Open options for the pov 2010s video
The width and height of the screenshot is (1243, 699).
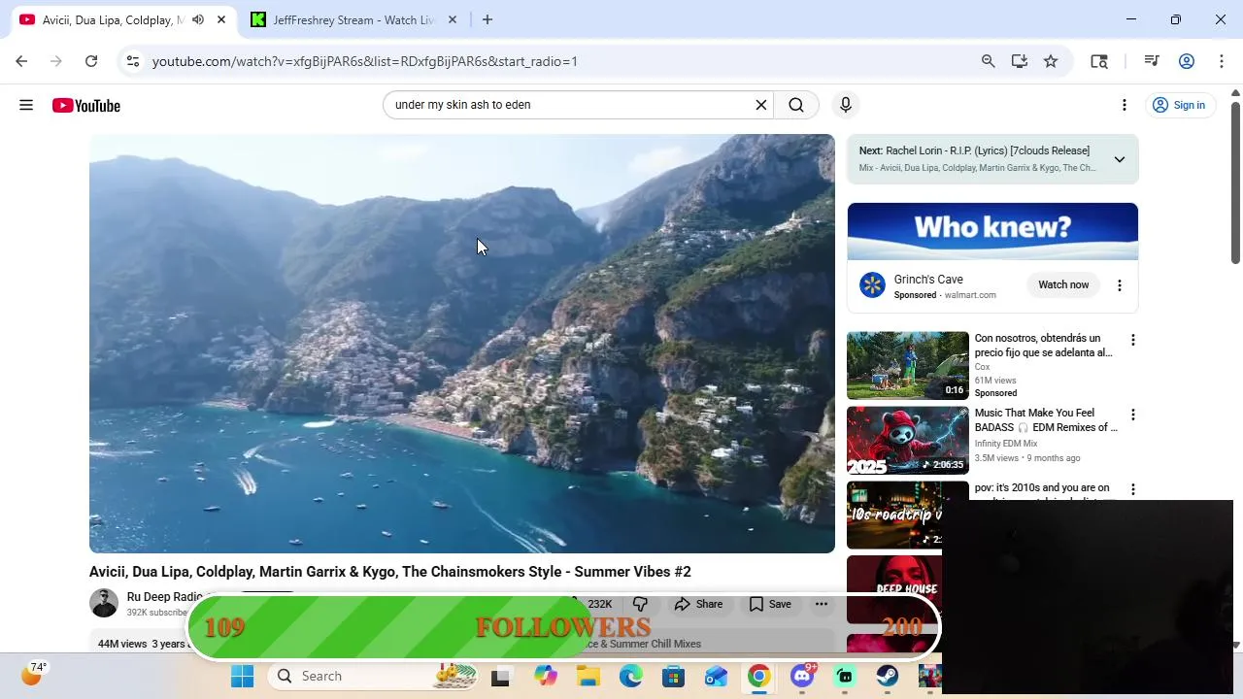[1132, 490]
